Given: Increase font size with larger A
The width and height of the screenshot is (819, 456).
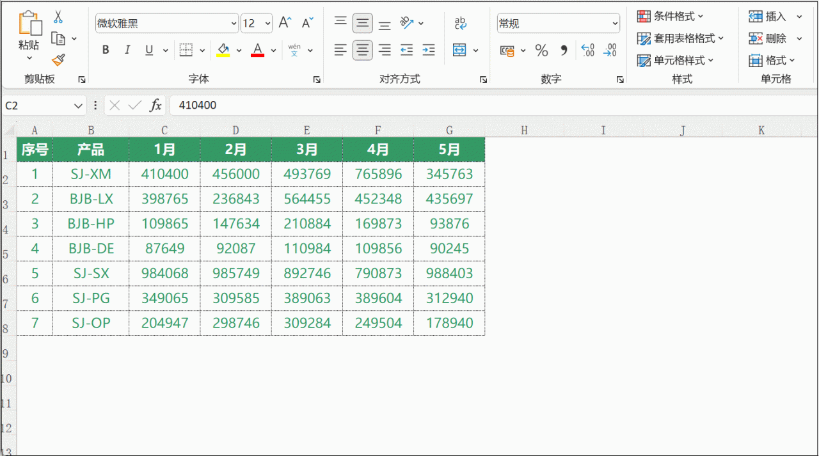Looking at the screenshot, I should (285, 23).
